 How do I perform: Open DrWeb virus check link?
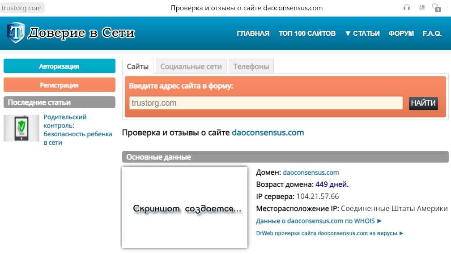pos(329,233)
